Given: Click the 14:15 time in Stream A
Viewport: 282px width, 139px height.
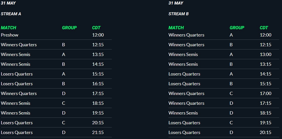Looking at the screenshot, I should point(98,64).
